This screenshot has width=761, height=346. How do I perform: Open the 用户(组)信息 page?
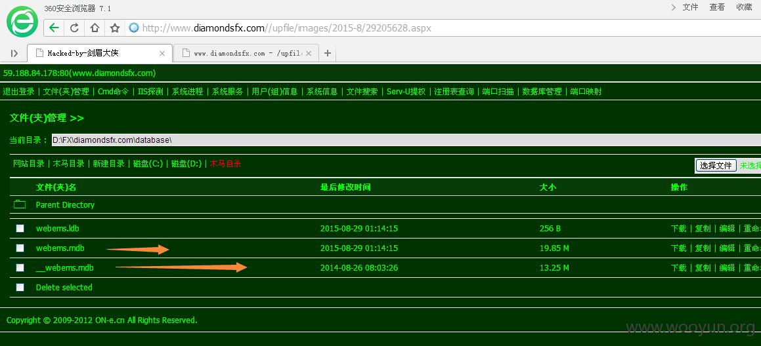pos(274,92)
